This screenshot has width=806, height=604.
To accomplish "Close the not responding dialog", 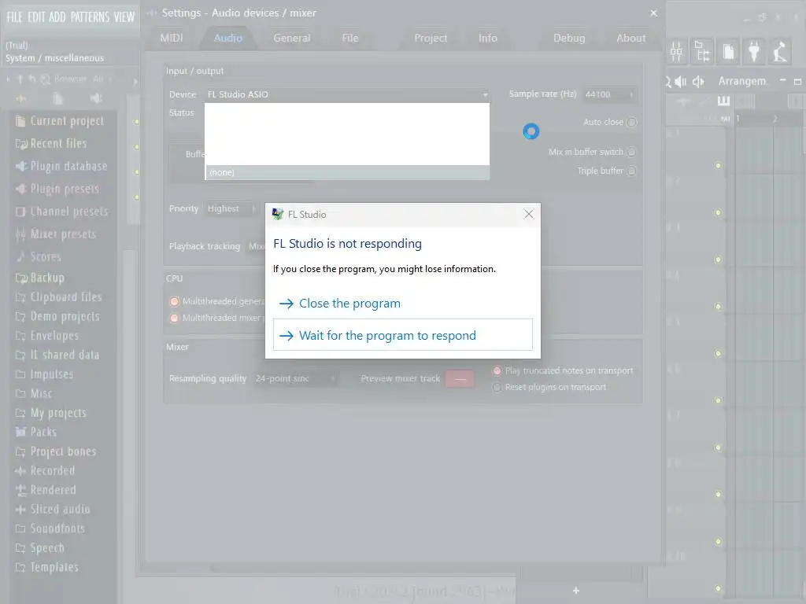I will [x=528, y=214].
